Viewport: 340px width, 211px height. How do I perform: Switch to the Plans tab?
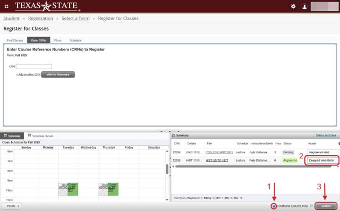tap(58, 41)
